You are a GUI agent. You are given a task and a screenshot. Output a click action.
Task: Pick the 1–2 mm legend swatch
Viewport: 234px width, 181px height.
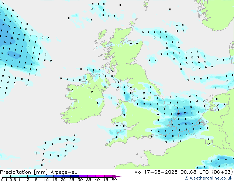pyautogui.click(x=23, y=176)
